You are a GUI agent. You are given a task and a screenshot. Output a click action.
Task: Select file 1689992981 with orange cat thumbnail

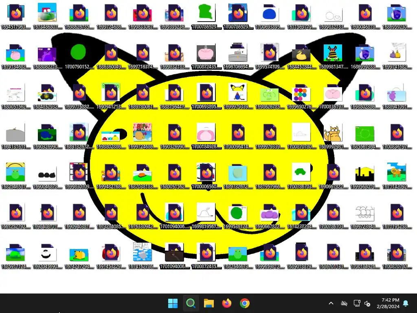tap(333, 136)
